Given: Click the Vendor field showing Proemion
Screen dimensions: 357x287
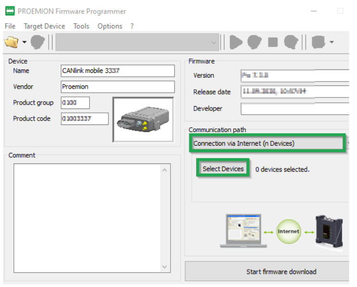Looking at the screenshot, I should click(118, 87).
